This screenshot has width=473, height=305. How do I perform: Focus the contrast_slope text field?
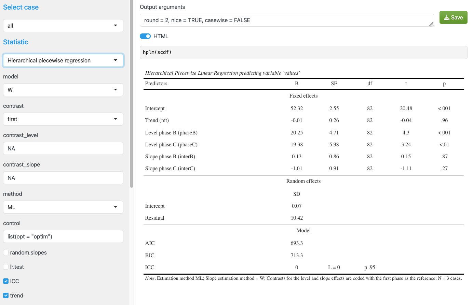tap(63, 178)
